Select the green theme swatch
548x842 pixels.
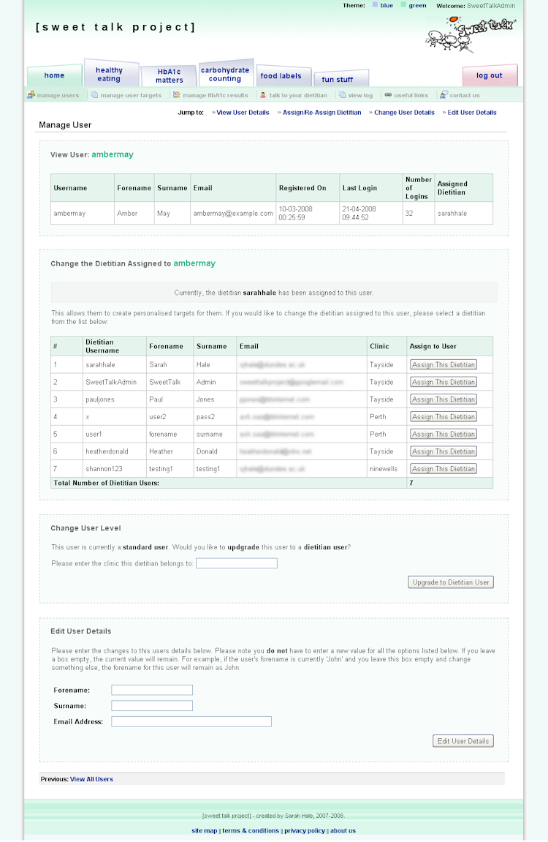coord(403,5)
